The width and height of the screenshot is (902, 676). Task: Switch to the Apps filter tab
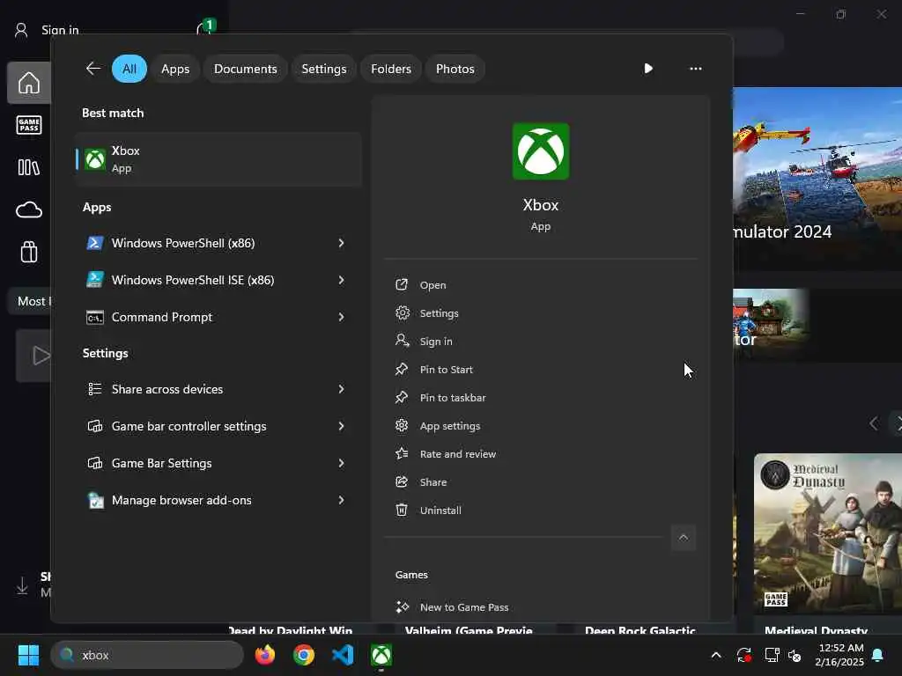tap(175, 69)
